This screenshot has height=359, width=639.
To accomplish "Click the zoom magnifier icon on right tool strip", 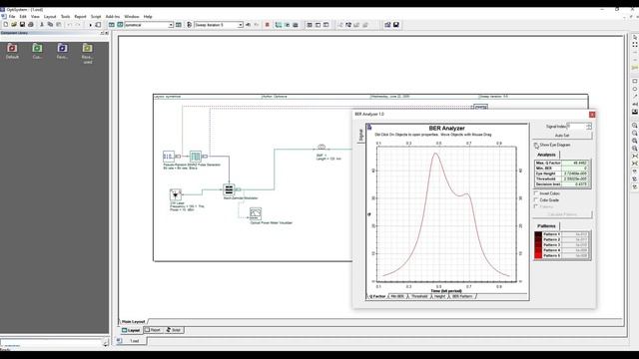I will coord(635,126).
